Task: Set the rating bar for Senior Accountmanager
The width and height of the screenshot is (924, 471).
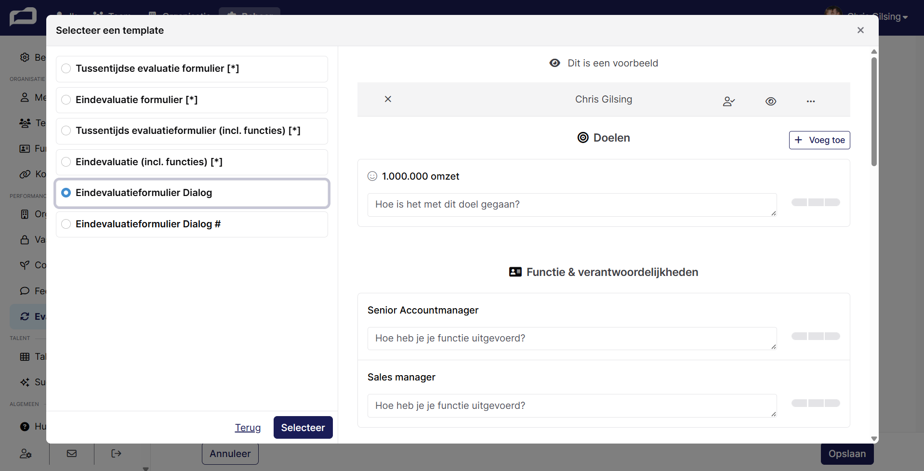Action: click(816, 336)
